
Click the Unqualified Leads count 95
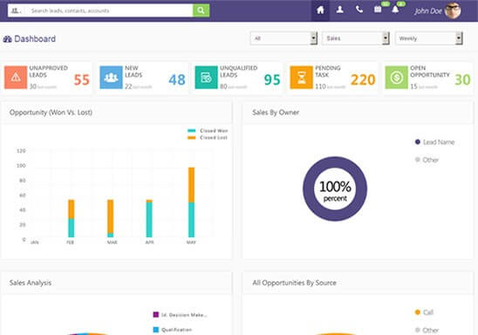click(272, 80)
